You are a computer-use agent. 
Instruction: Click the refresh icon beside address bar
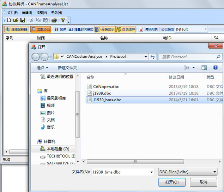[153, 57]
